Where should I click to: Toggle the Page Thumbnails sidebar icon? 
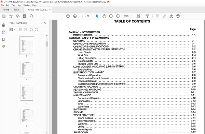coord(3,32)
